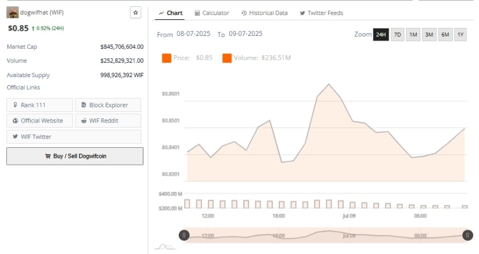Image resolution: width=479 pixels, height=254 pixels.
Task: Click the From date field 08-07-2025
Action: tap(193, 34)
